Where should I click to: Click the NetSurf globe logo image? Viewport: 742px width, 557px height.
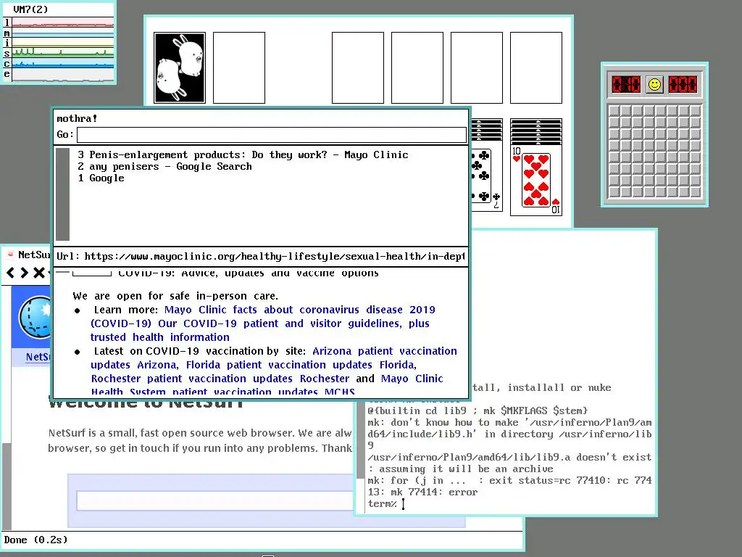pos(35,317)
